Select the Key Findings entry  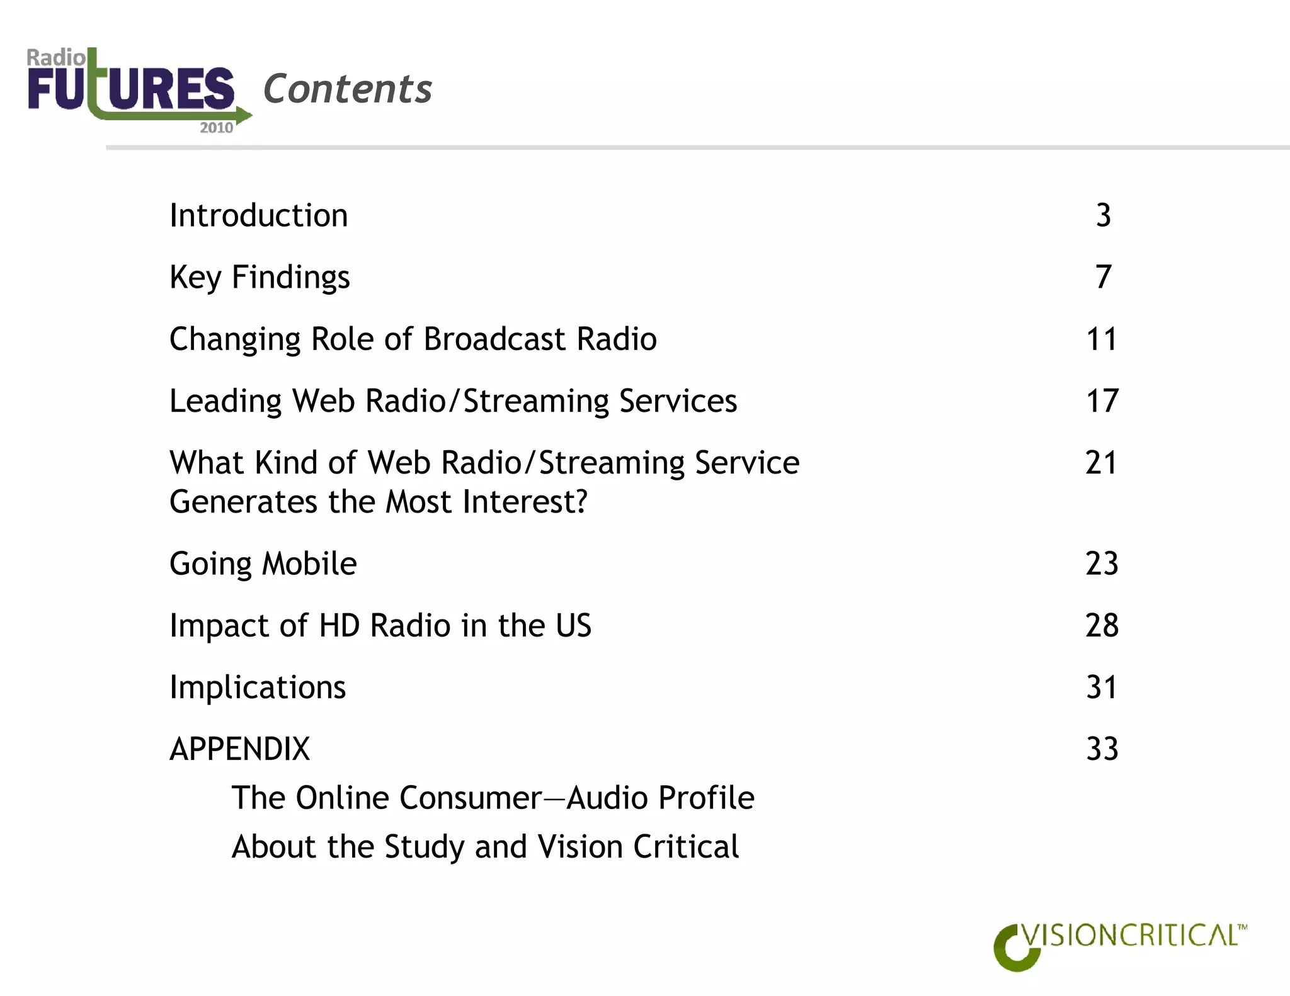pos(260,278)
